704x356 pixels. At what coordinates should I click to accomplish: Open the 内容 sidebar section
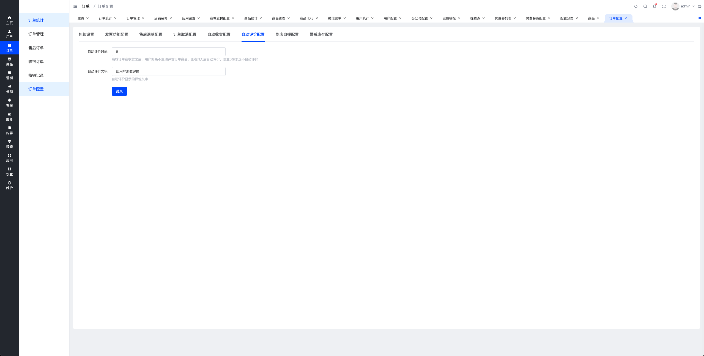click(x=9, y=130)
